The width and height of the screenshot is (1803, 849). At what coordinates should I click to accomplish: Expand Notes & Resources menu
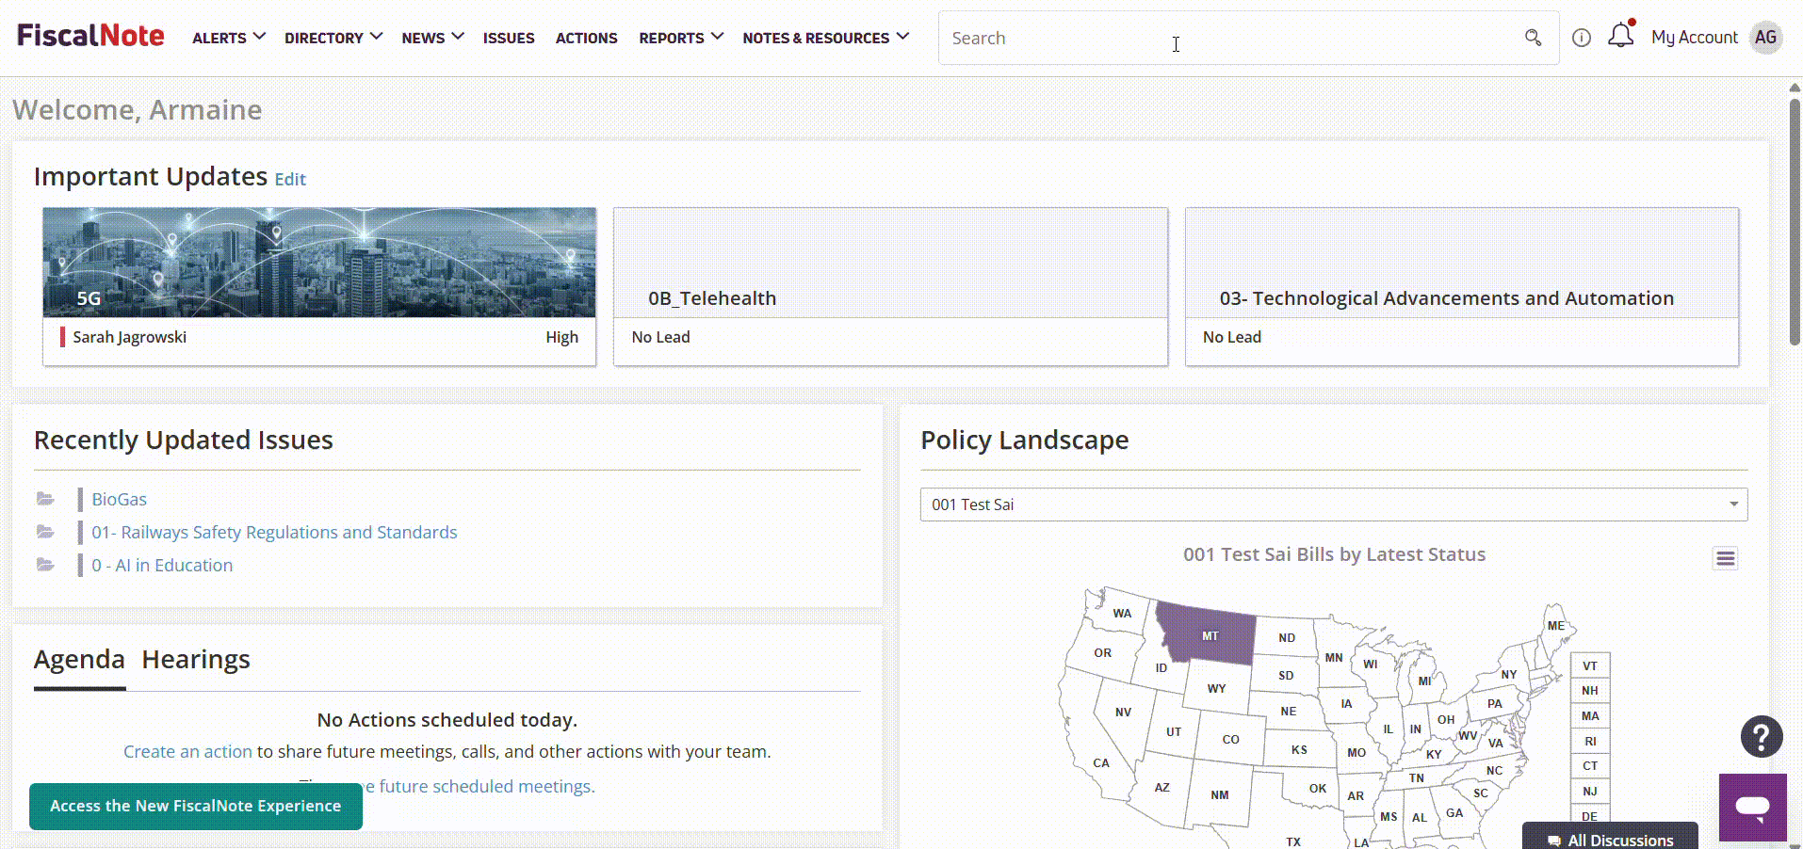pyautogui.click(x=826, y=38)
